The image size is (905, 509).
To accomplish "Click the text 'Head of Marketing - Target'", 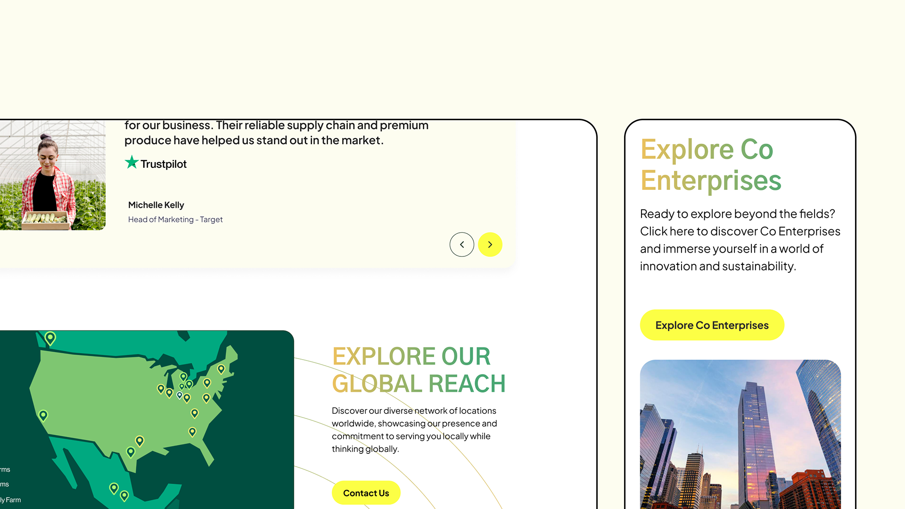I will pos(175,220).
